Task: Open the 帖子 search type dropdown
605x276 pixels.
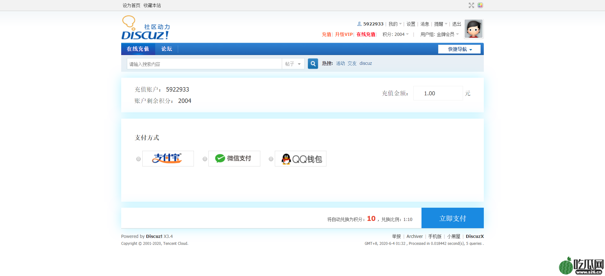Action: tap(293, 64)
